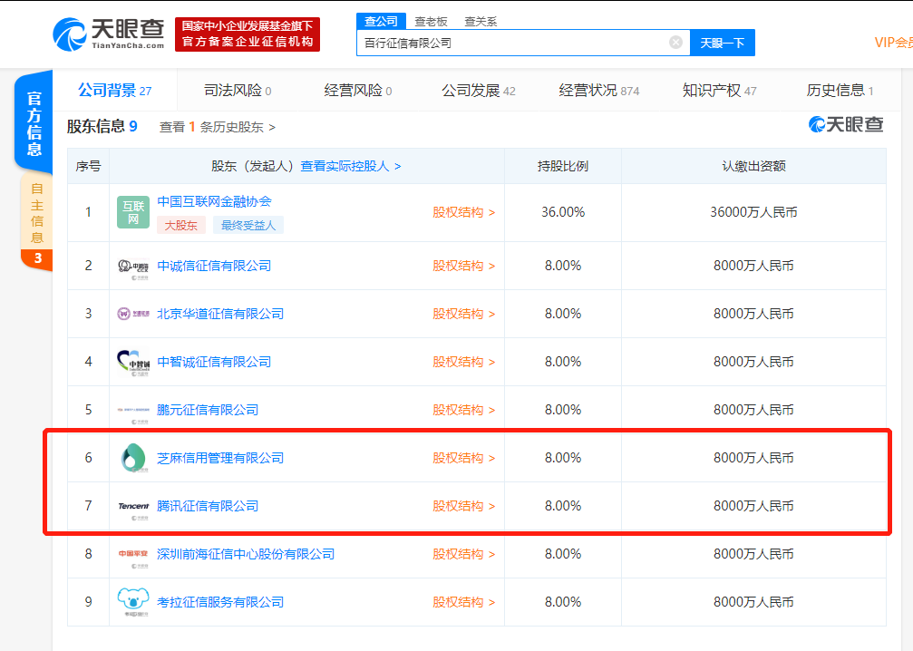Open the VIP会员 link
Viewport: 913px width, 651px height.
(893, 43)
